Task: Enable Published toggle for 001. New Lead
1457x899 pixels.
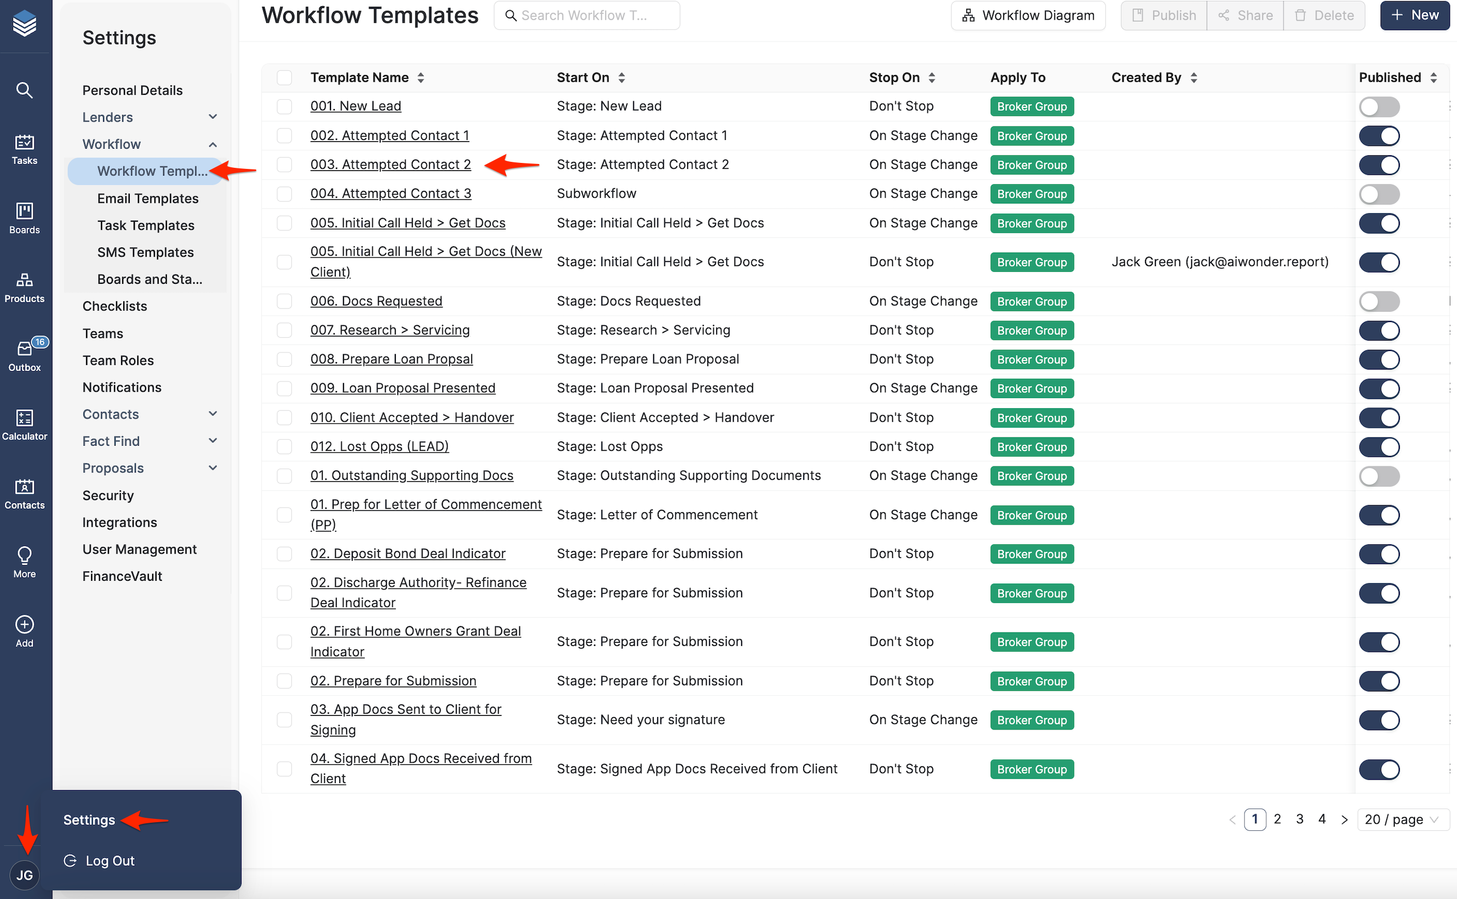Action: pos(1378,107)
